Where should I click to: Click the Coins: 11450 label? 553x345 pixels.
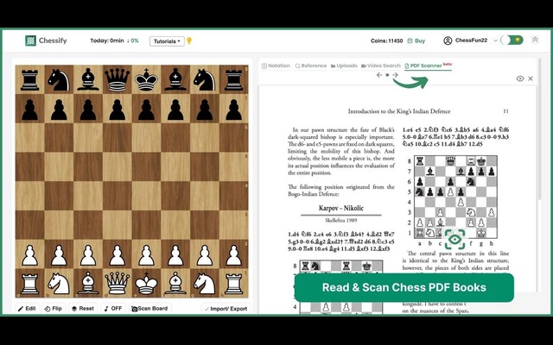coord(386,41)
